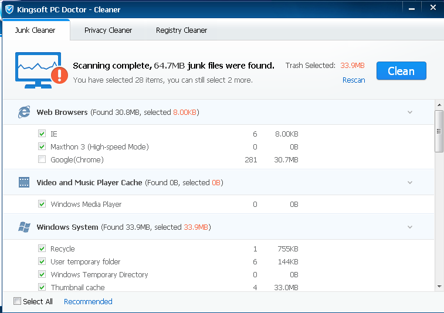Uncheck Windows Temporary Directory checkbox
Viewport: 444px width, 313px height.
(42, 274)
